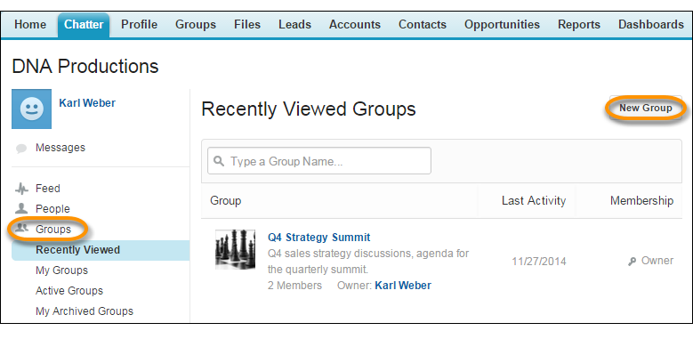Viewport: 693px width, 339px height.
Task: Open the Groups link in sidebar
Action: (53, 230)
